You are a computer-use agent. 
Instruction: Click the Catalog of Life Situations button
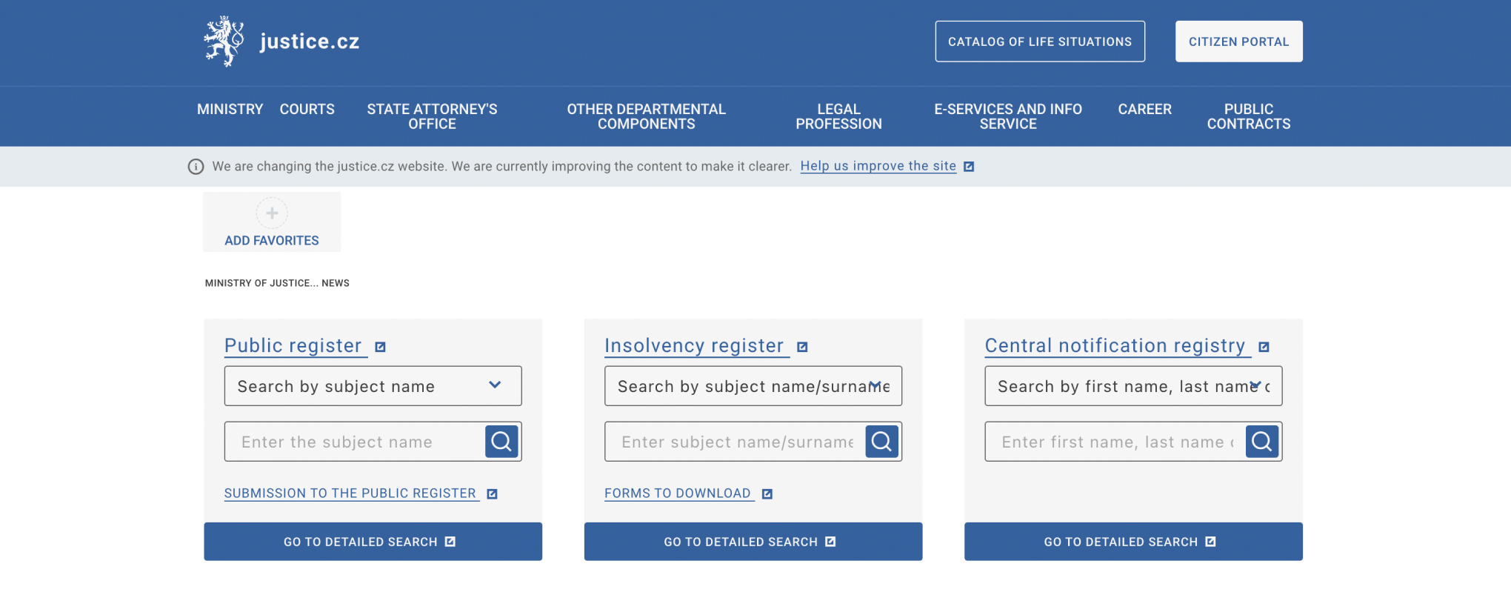1040,41
